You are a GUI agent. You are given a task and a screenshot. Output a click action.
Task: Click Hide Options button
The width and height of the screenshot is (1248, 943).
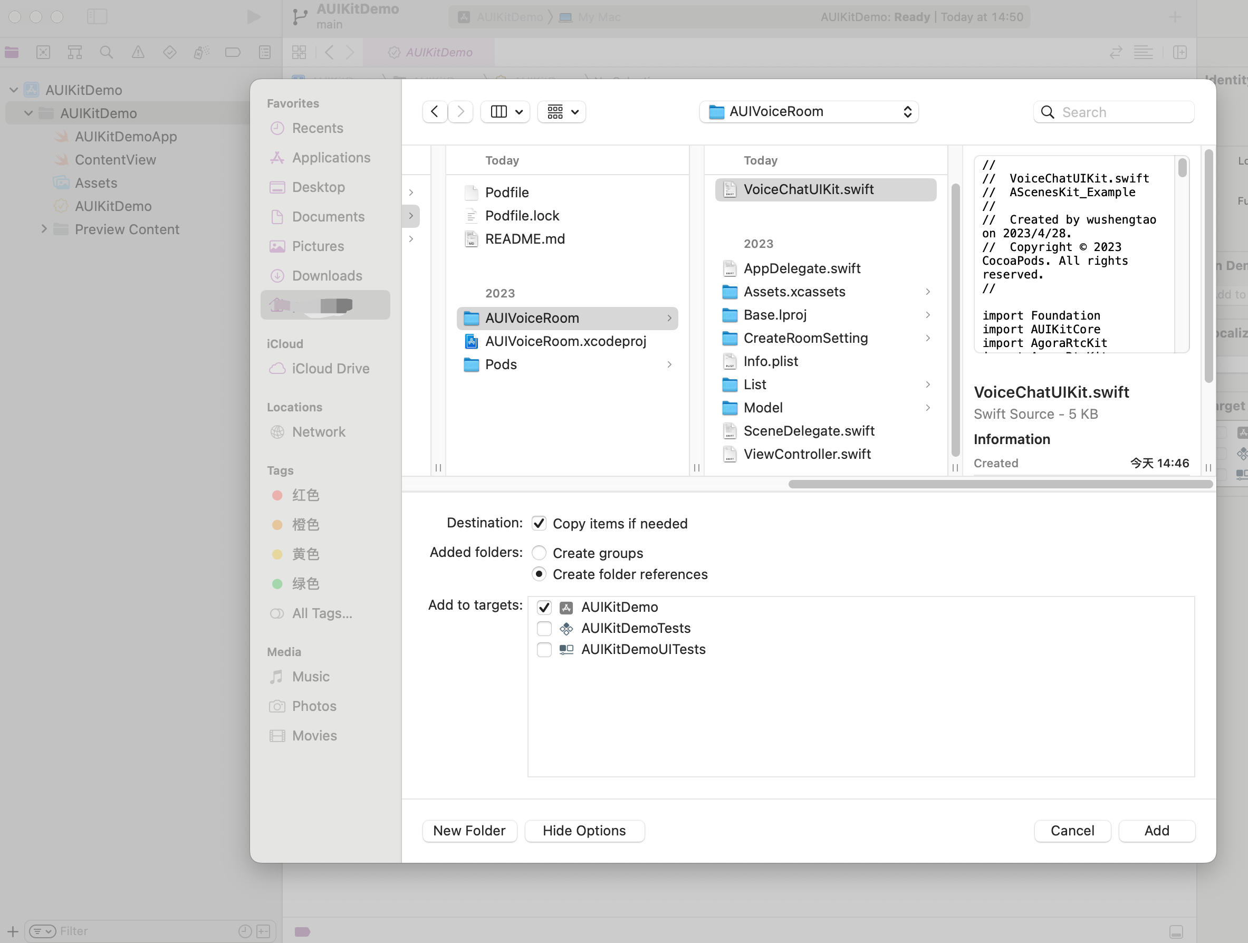click(x=584, y=830)
